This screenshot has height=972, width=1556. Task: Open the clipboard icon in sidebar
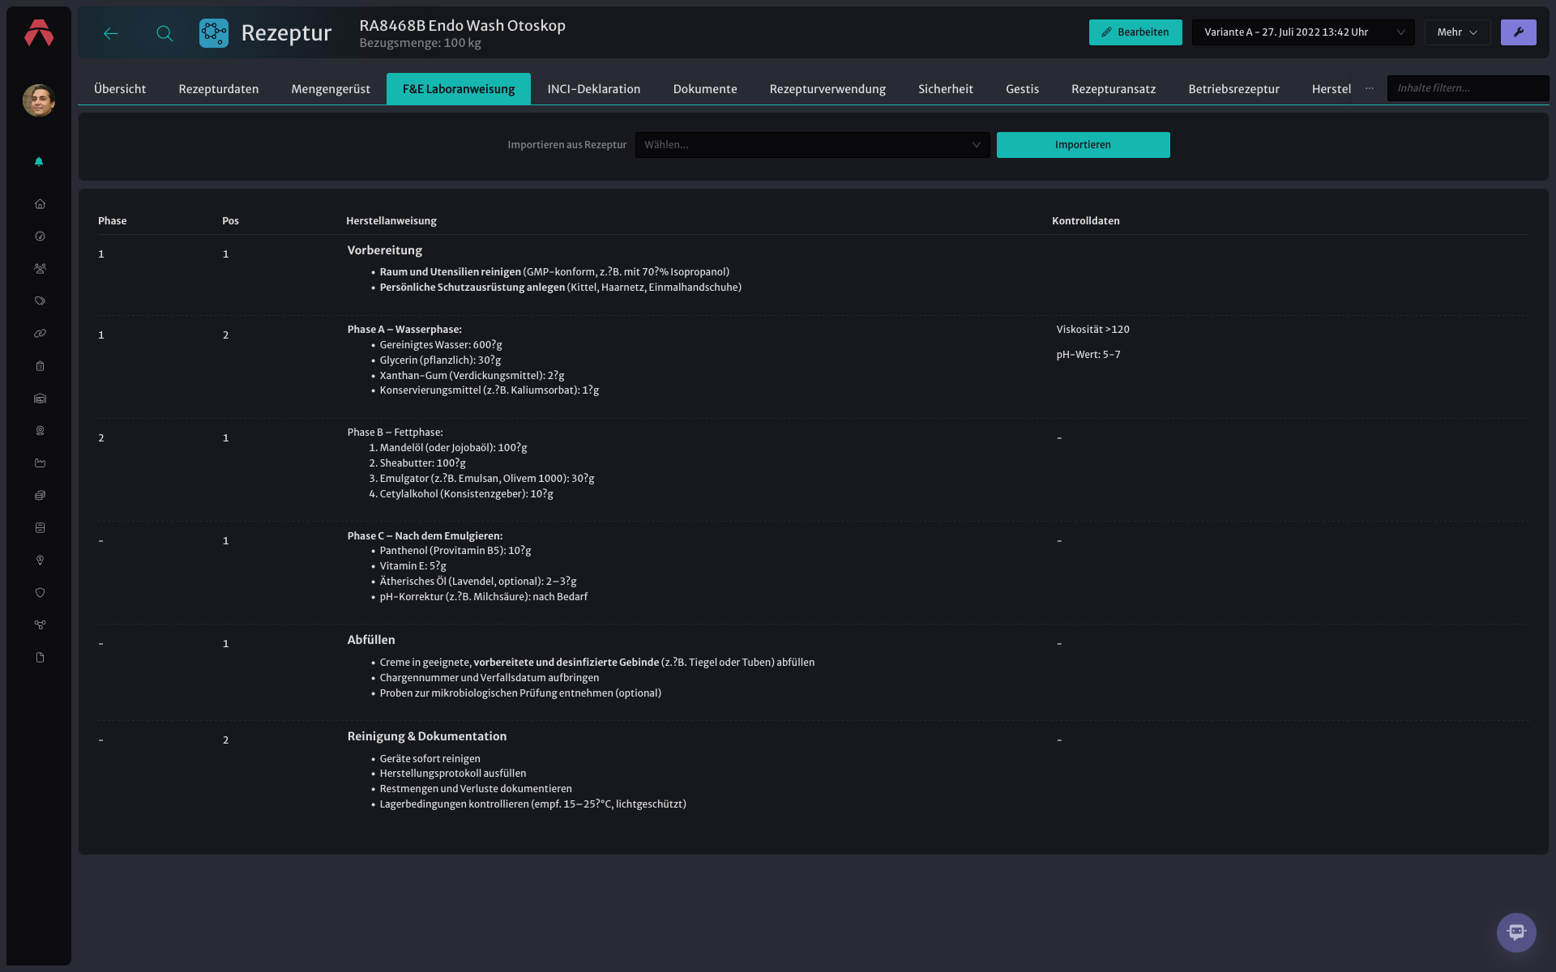click(x=40, y=366)
